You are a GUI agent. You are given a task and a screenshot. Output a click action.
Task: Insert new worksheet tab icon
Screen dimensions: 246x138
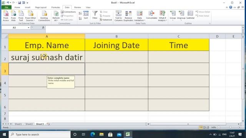48,124
